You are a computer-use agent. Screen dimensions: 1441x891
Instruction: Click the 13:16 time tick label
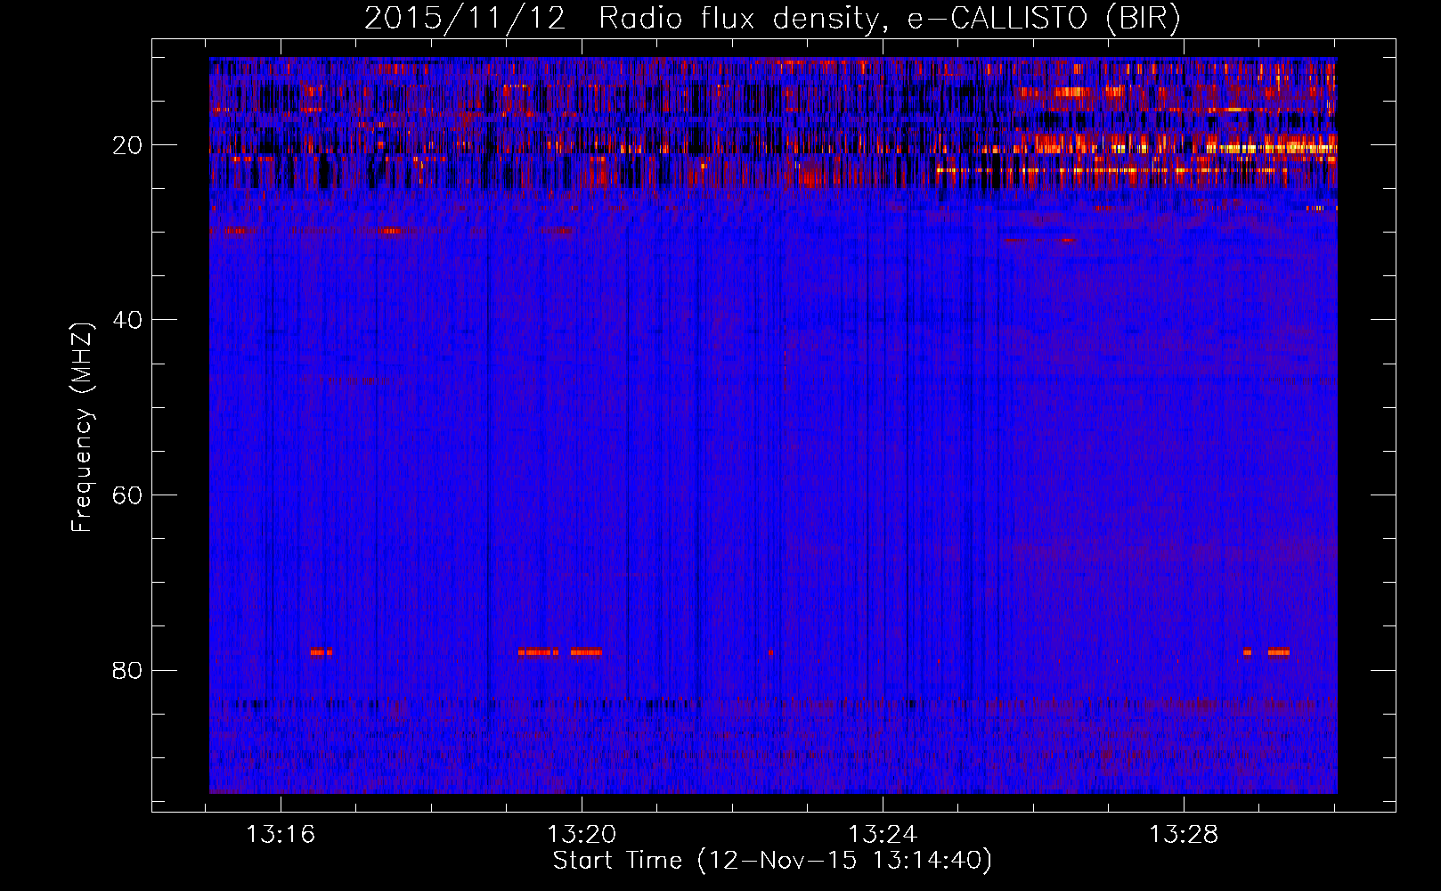281,835
